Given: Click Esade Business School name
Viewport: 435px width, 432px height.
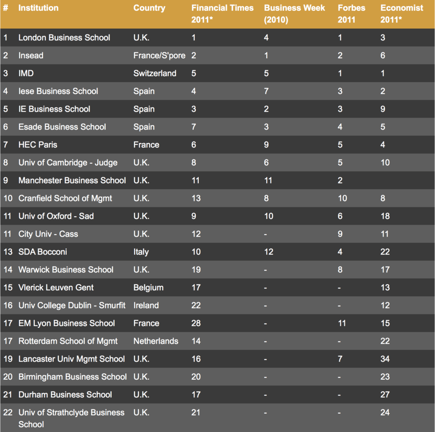Looking at the screenshot, I should [x=62, y=127].
